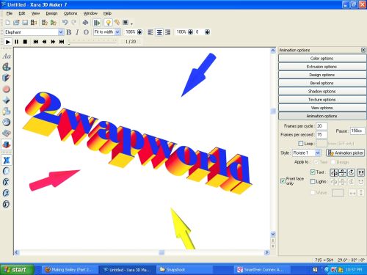The image size is (367, 275).
Task: Open the Design menu
Action: 51,13
